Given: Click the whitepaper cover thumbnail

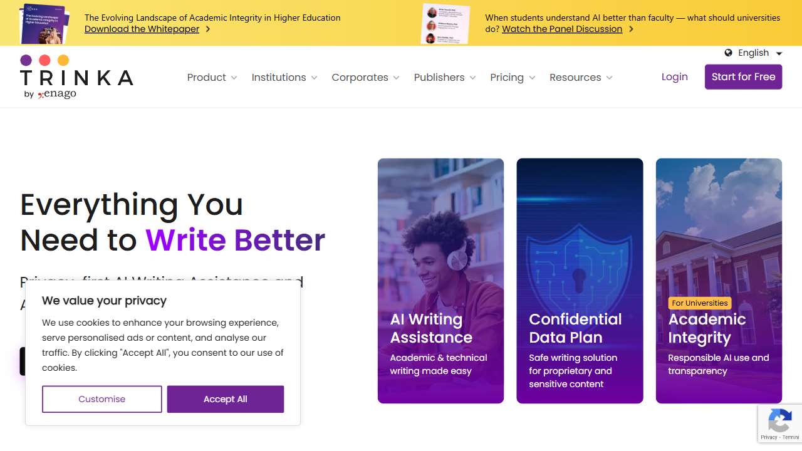Looking at the screenshot, I should [x=44, y=23].
